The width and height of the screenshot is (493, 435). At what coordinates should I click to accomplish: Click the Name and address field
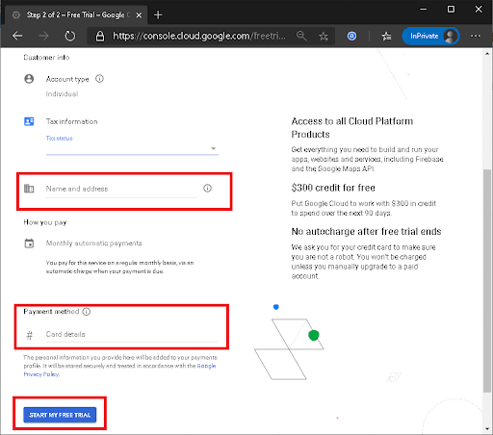point(121,189)
